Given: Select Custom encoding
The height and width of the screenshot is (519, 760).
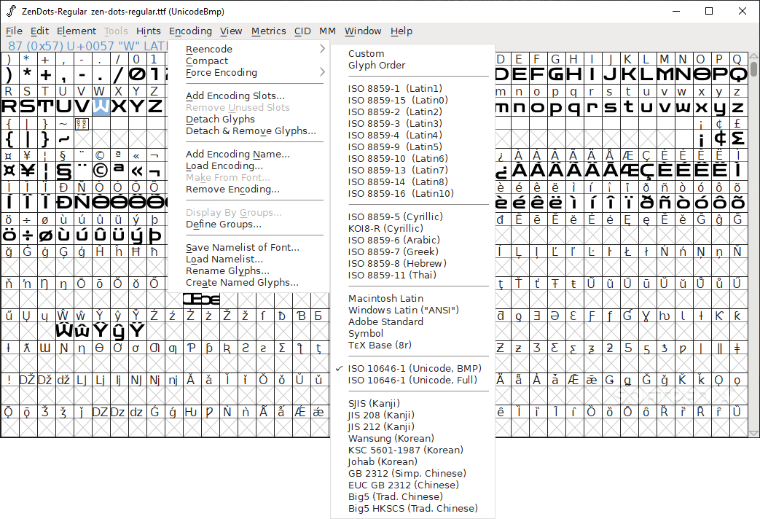Looking at the screenshot, I should click(x=366, y=53).
